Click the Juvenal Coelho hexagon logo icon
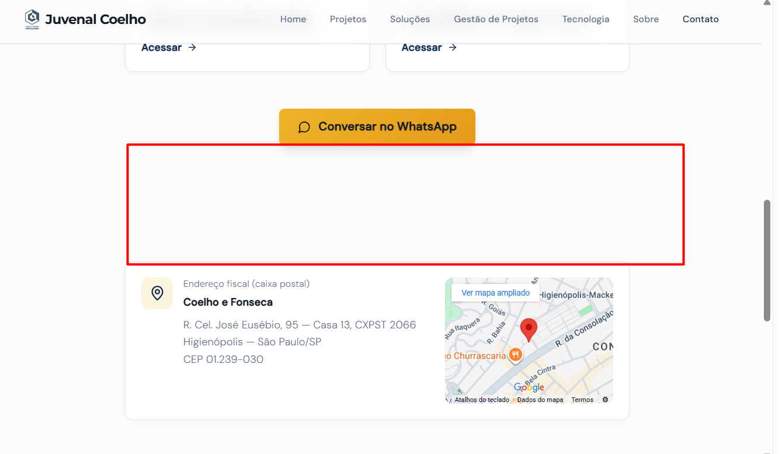The width and height of the screenshot is (782, 454). (x=32, y=19)
